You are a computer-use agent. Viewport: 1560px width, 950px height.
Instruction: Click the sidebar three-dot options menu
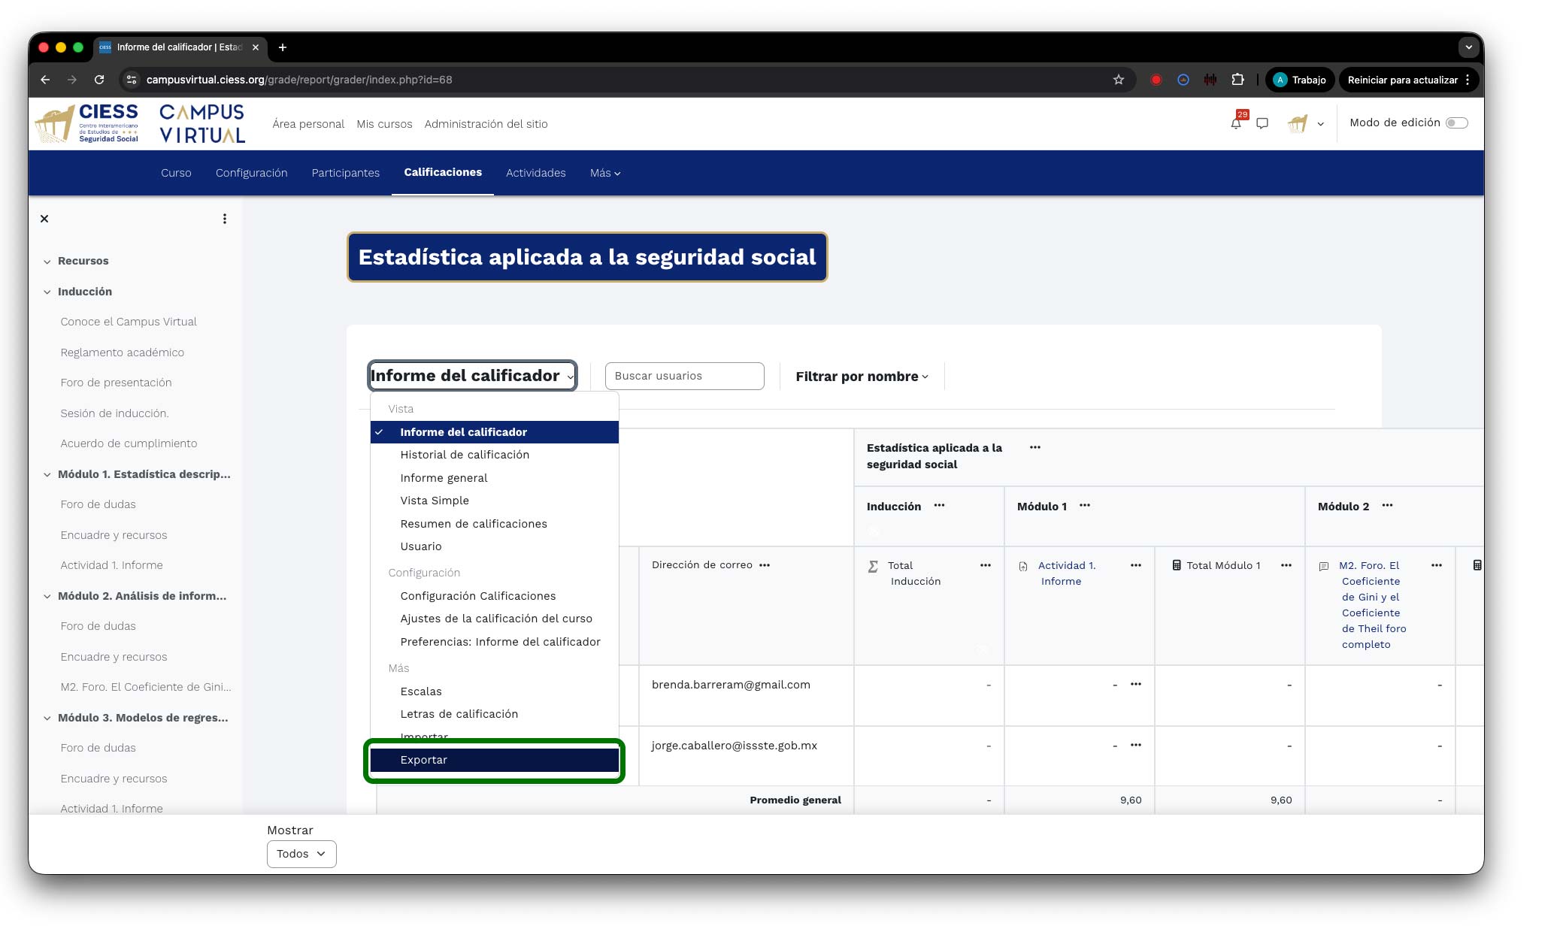[x=224, y=219]
